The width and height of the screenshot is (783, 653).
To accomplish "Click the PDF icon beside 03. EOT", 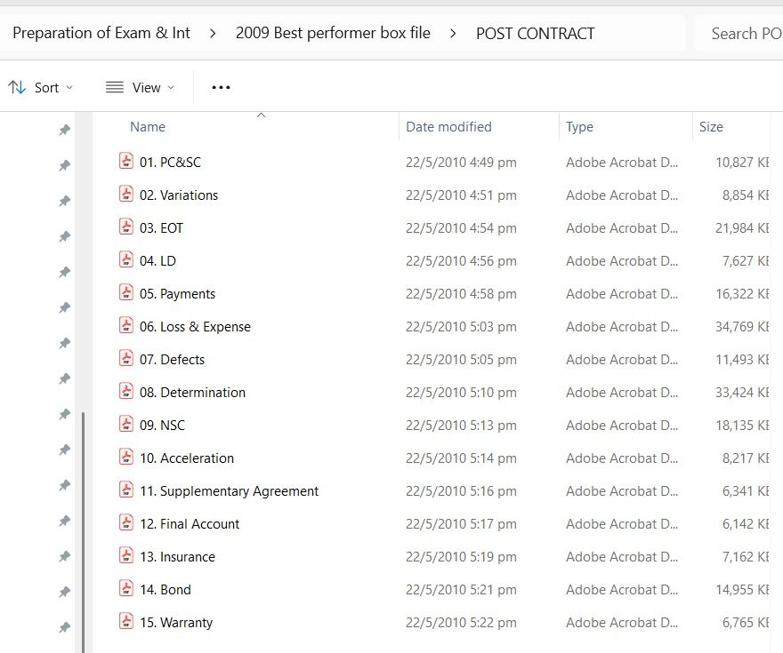I will [126, 227].
